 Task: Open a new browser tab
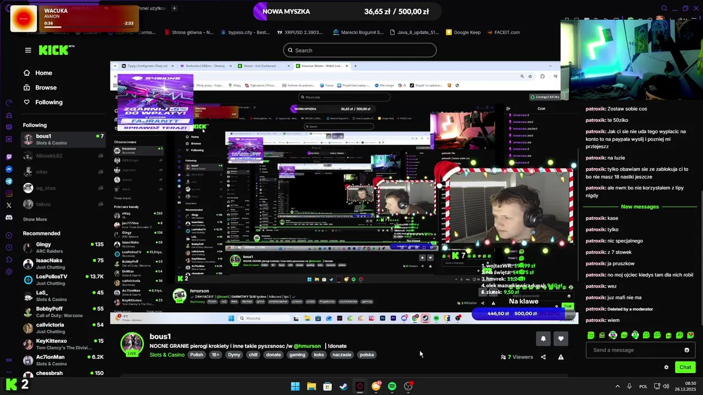coord(174,8)
